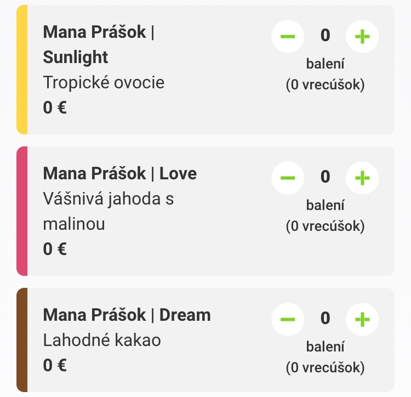Select the Lahodné kakao flavor description

tap(102, 340)
